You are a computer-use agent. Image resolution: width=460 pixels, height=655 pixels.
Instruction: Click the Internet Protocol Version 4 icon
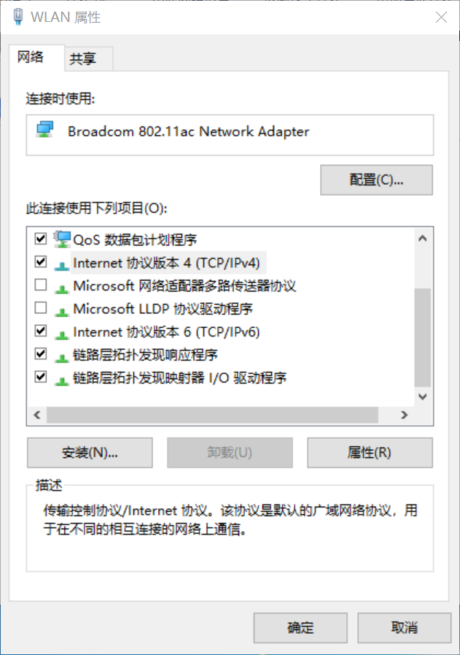point(63,263)
